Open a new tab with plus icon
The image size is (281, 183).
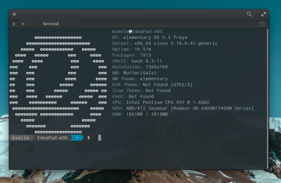(x=14, y=24)
